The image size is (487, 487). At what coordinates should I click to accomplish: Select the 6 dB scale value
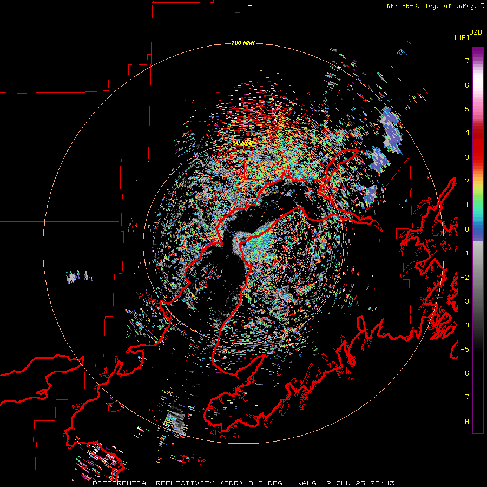[467, 85]
